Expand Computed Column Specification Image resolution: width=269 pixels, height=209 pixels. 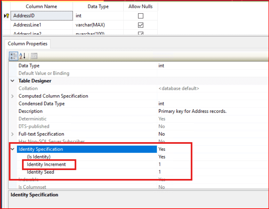click(x=12, y=96)
